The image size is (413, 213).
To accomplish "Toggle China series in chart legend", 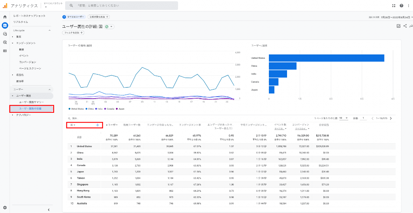I will [x=90, y=109].
